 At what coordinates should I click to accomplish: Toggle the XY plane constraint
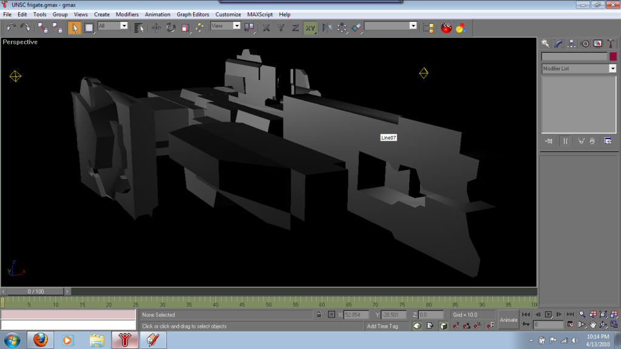coord(310,28)
